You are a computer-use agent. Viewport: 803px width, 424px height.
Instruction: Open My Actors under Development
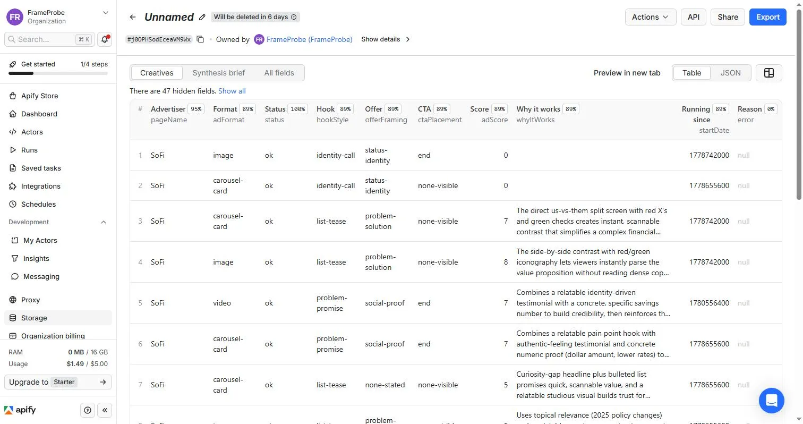point(58,240)
